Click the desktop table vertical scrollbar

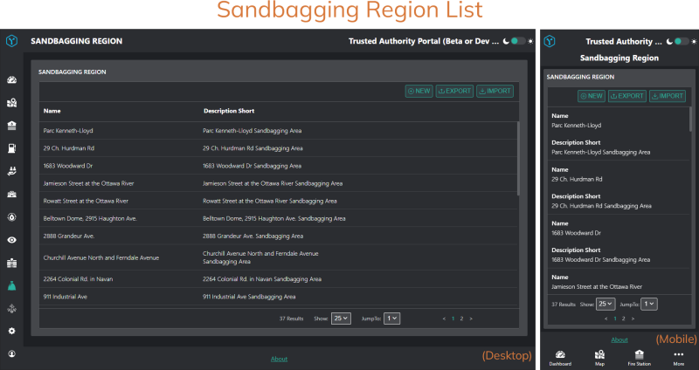click(x=518, y=159)
